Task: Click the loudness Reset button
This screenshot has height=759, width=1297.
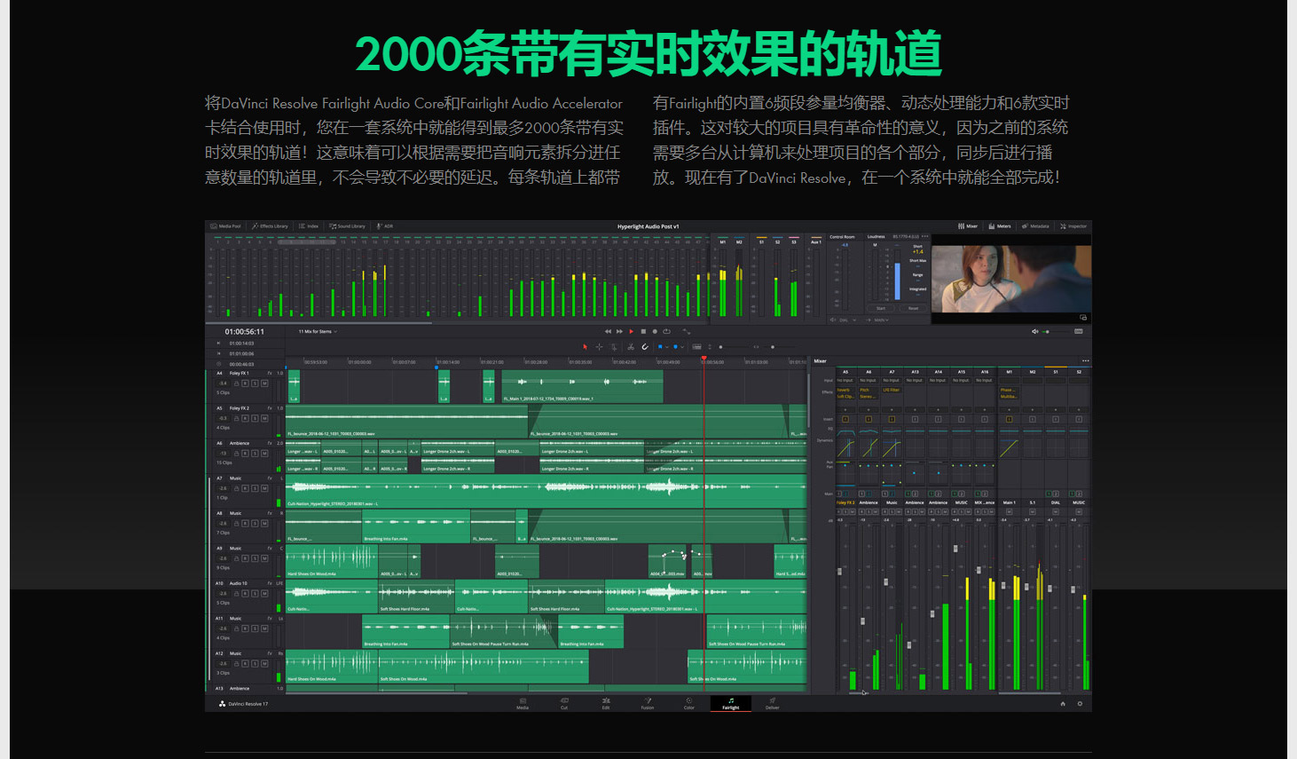Action: point(913,308)
